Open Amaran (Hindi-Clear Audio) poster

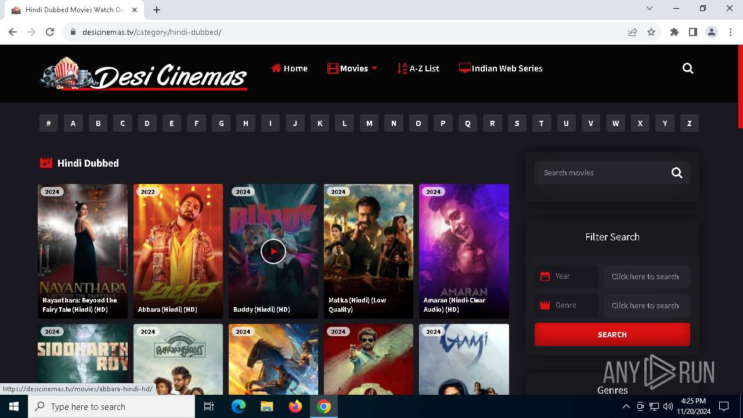click(464, 251)
